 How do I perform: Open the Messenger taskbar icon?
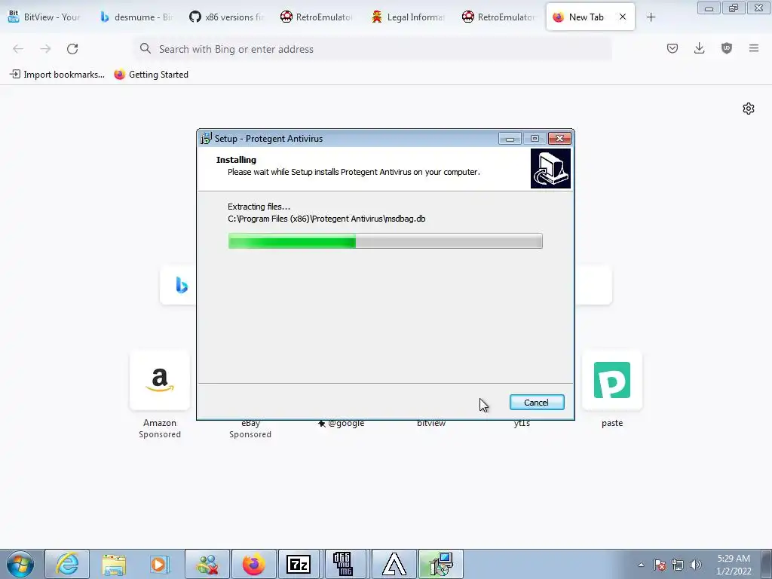207,564
